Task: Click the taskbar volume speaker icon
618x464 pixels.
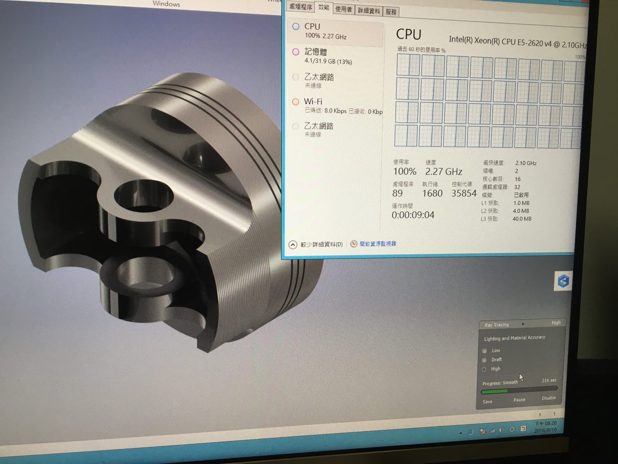Action: (501, 430)
